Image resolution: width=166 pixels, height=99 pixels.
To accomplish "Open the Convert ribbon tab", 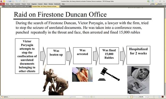I will point(40,4).
